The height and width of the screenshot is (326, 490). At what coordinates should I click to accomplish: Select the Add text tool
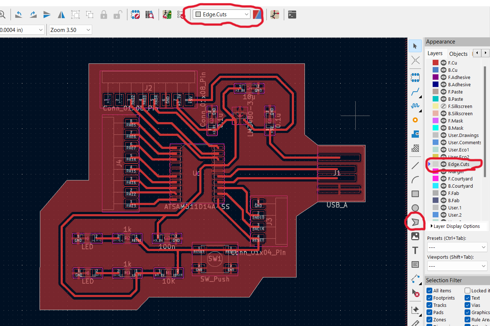tap(415, 250)
